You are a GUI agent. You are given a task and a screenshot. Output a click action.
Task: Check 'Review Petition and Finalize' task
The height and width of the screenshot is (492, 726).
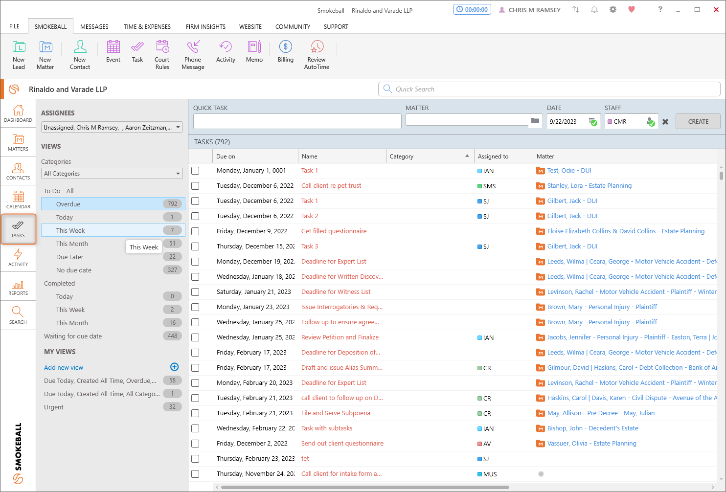(x=195, y=337)
